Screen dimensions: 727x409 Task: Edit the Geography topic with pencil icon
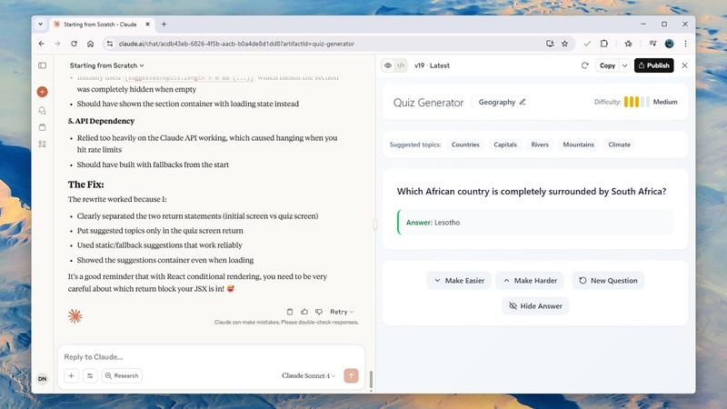point(523,102)
